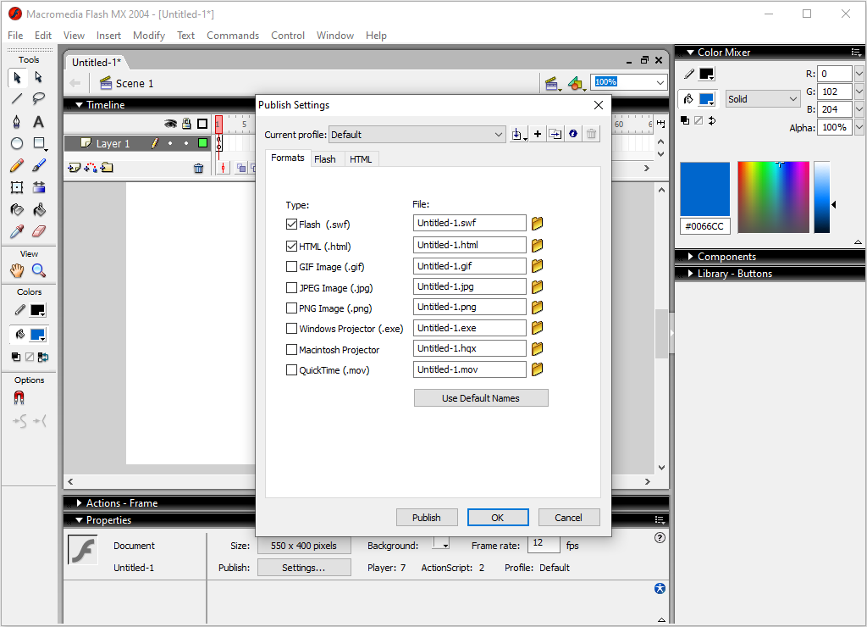Screen dimensions: 867x627
Task: Click the Pencil tool
Action: click(17, 165)
